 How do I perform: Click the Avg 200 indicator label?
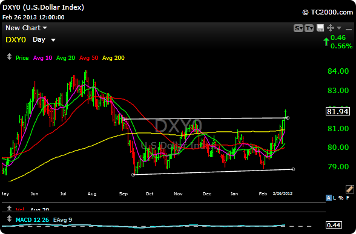pyautogui.click(x=113, y=58)
